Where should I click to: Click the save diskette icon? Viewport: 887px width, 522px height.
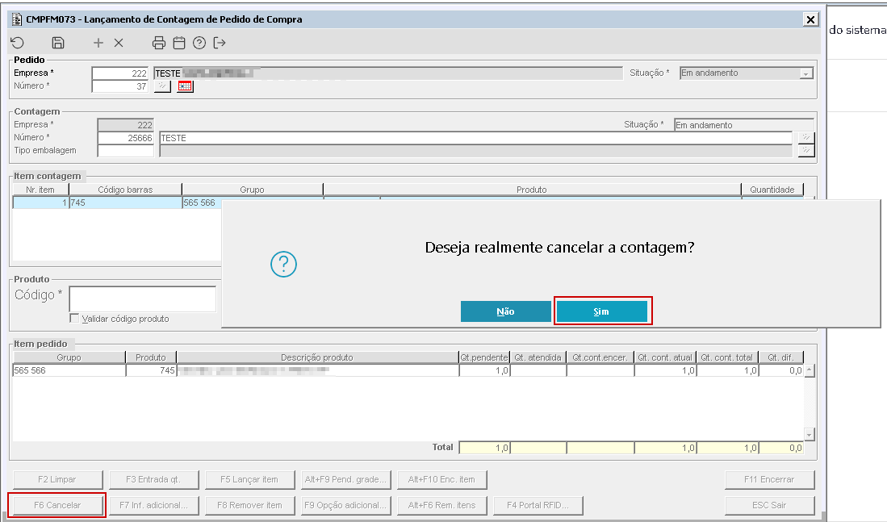tap(57, 43)
